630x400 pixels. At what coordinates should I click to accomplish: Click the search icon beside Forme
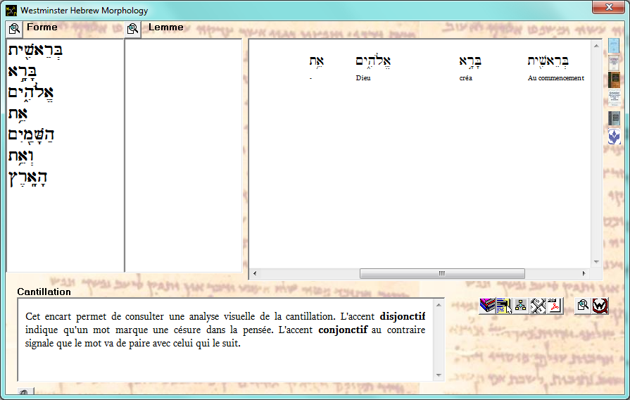15,29
